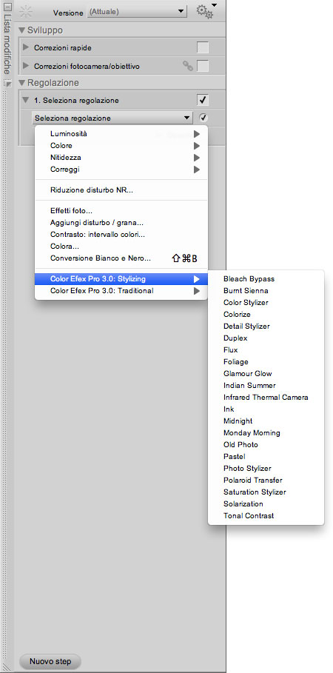The image size is (333, 673).
Task: Open the Correggi submenu arrow
Action: pyautogui.click(x=197, y=170)
